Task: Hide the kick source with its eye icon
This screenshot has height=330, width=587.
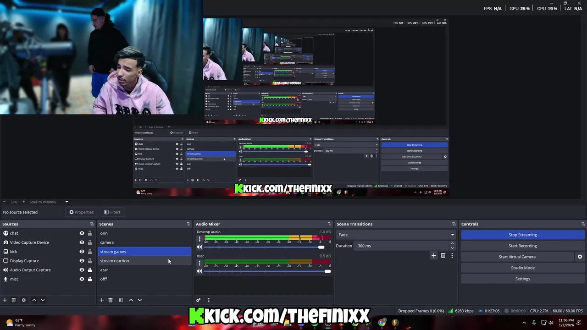Action: 82,252
